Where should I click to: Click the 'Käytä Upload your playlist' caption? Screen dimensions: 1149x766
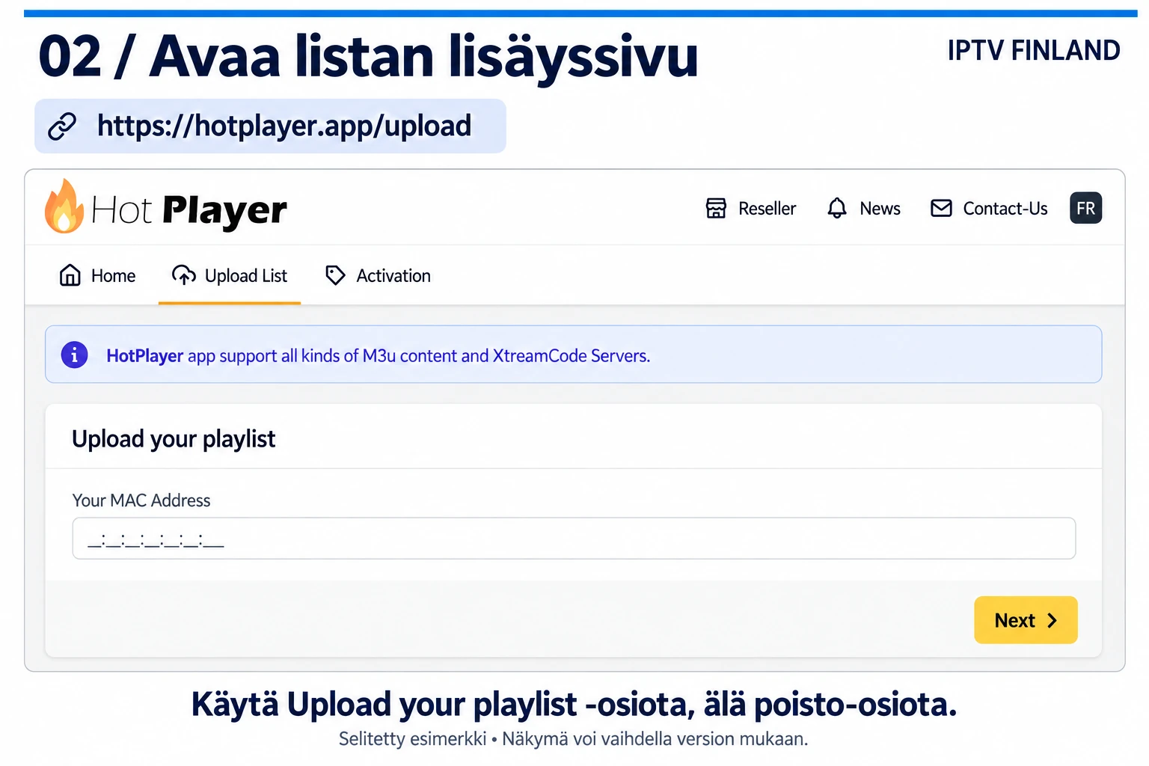574,705
